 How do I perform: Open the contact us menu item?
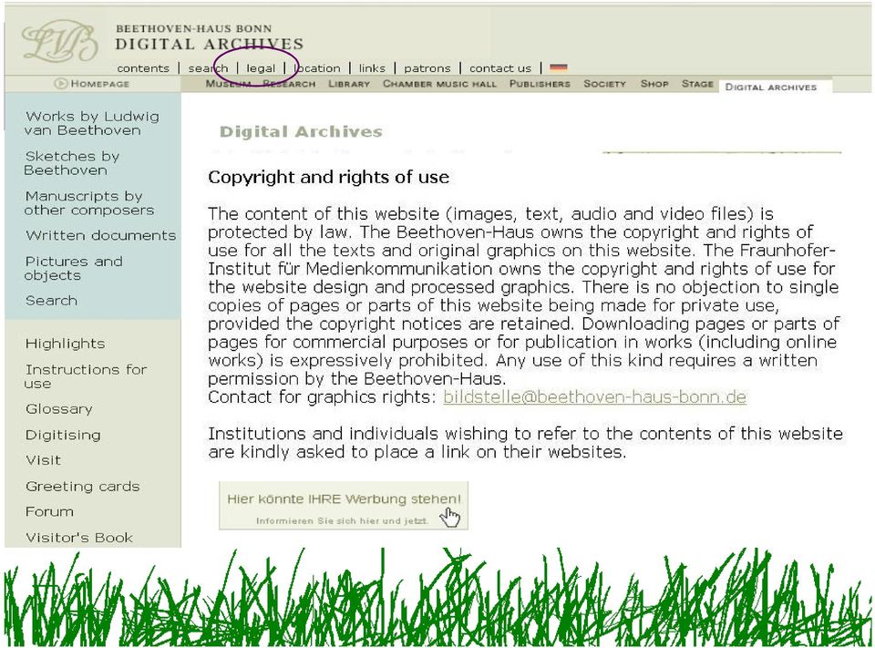[500, 68]
